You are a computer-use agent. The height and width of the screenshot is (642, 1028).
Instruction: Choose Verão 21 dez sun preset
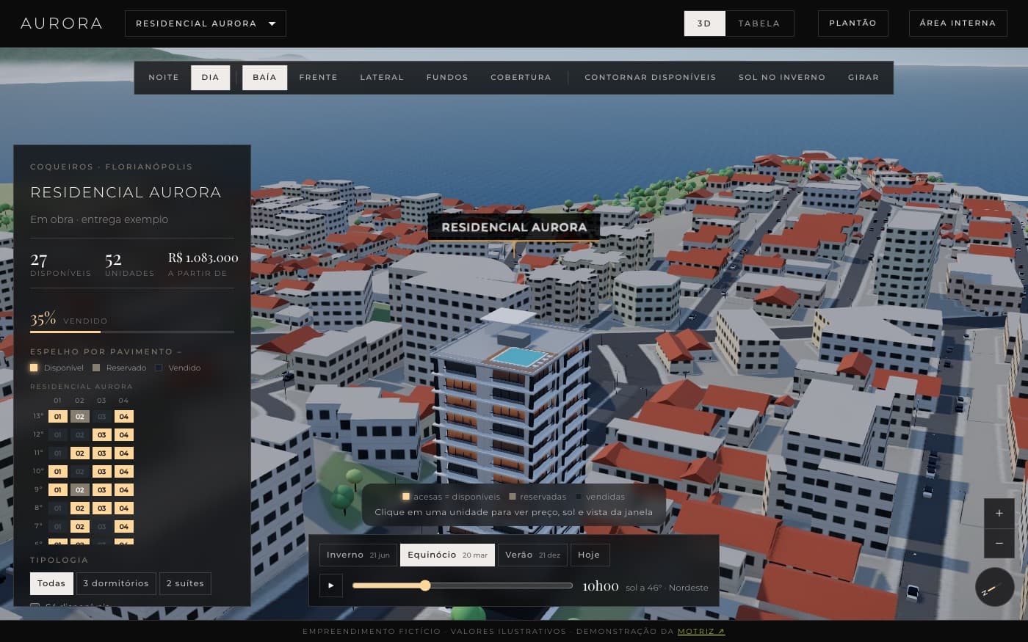[532, 555]
